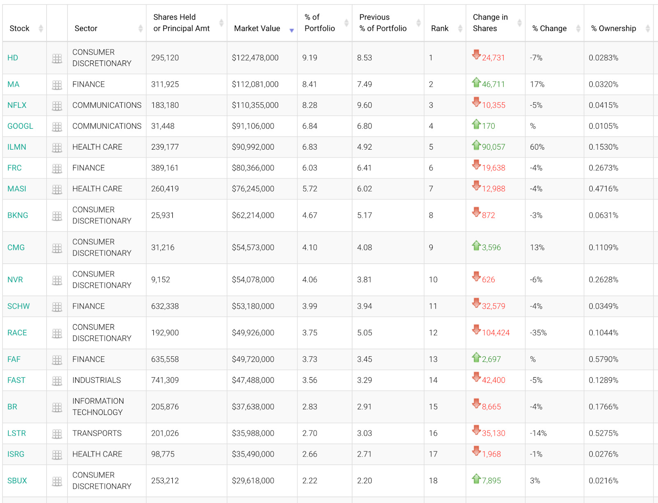Open the MA stock link
The image size is (658, 503).
click(13, 84)
